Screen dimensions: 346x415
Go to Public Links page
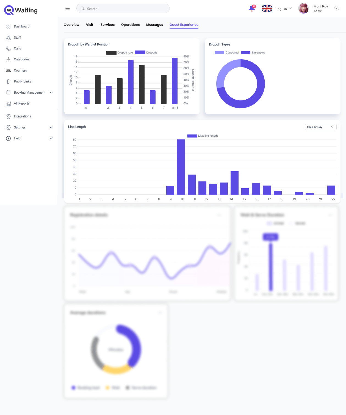[23, 82]
